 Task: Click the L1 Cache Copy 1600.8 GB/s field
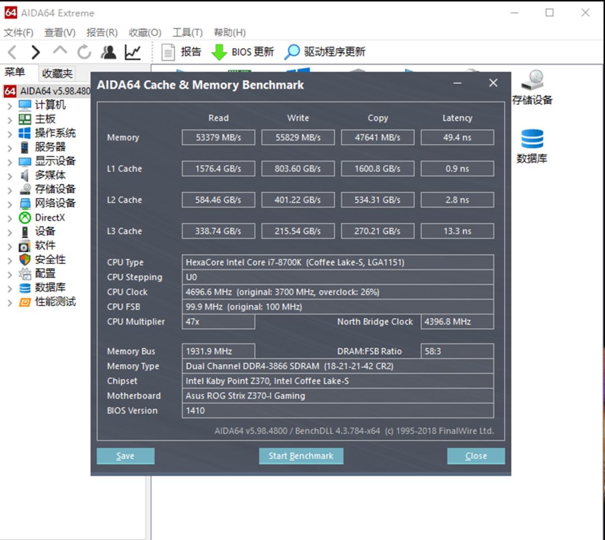pyautogui.click(x=378, y=169)
